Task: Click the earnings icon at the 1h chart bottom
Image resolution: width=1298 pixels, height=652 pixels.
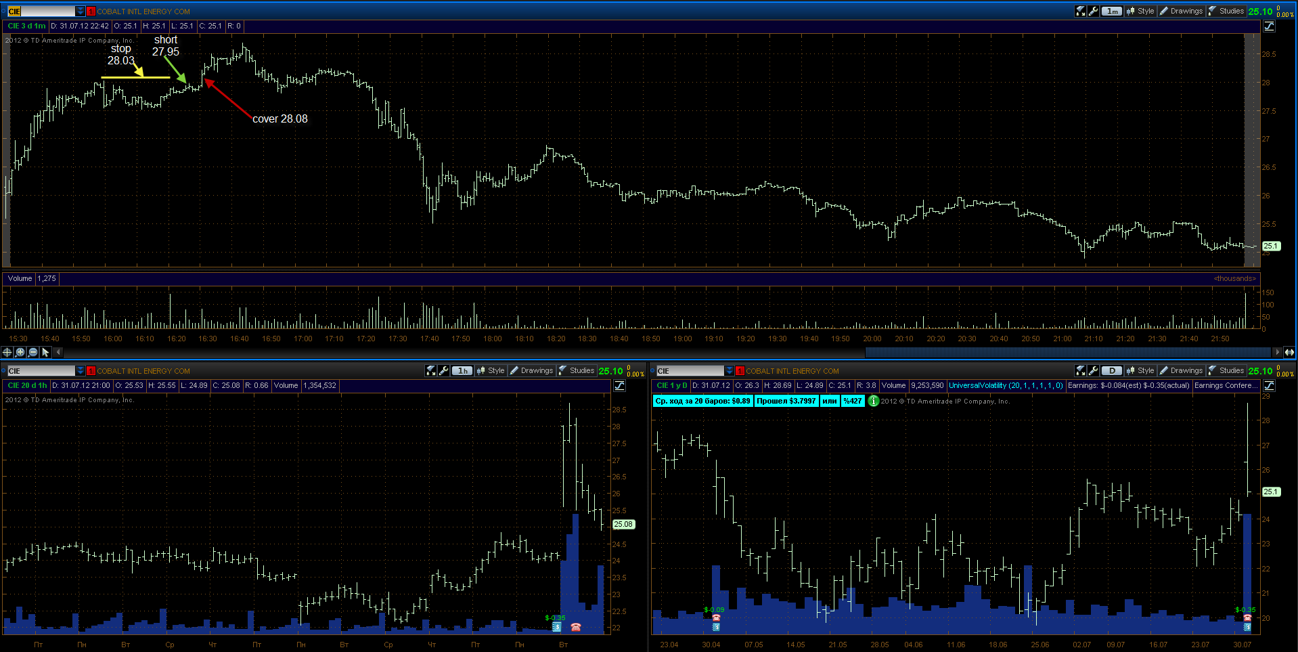Action: (556, 627)
